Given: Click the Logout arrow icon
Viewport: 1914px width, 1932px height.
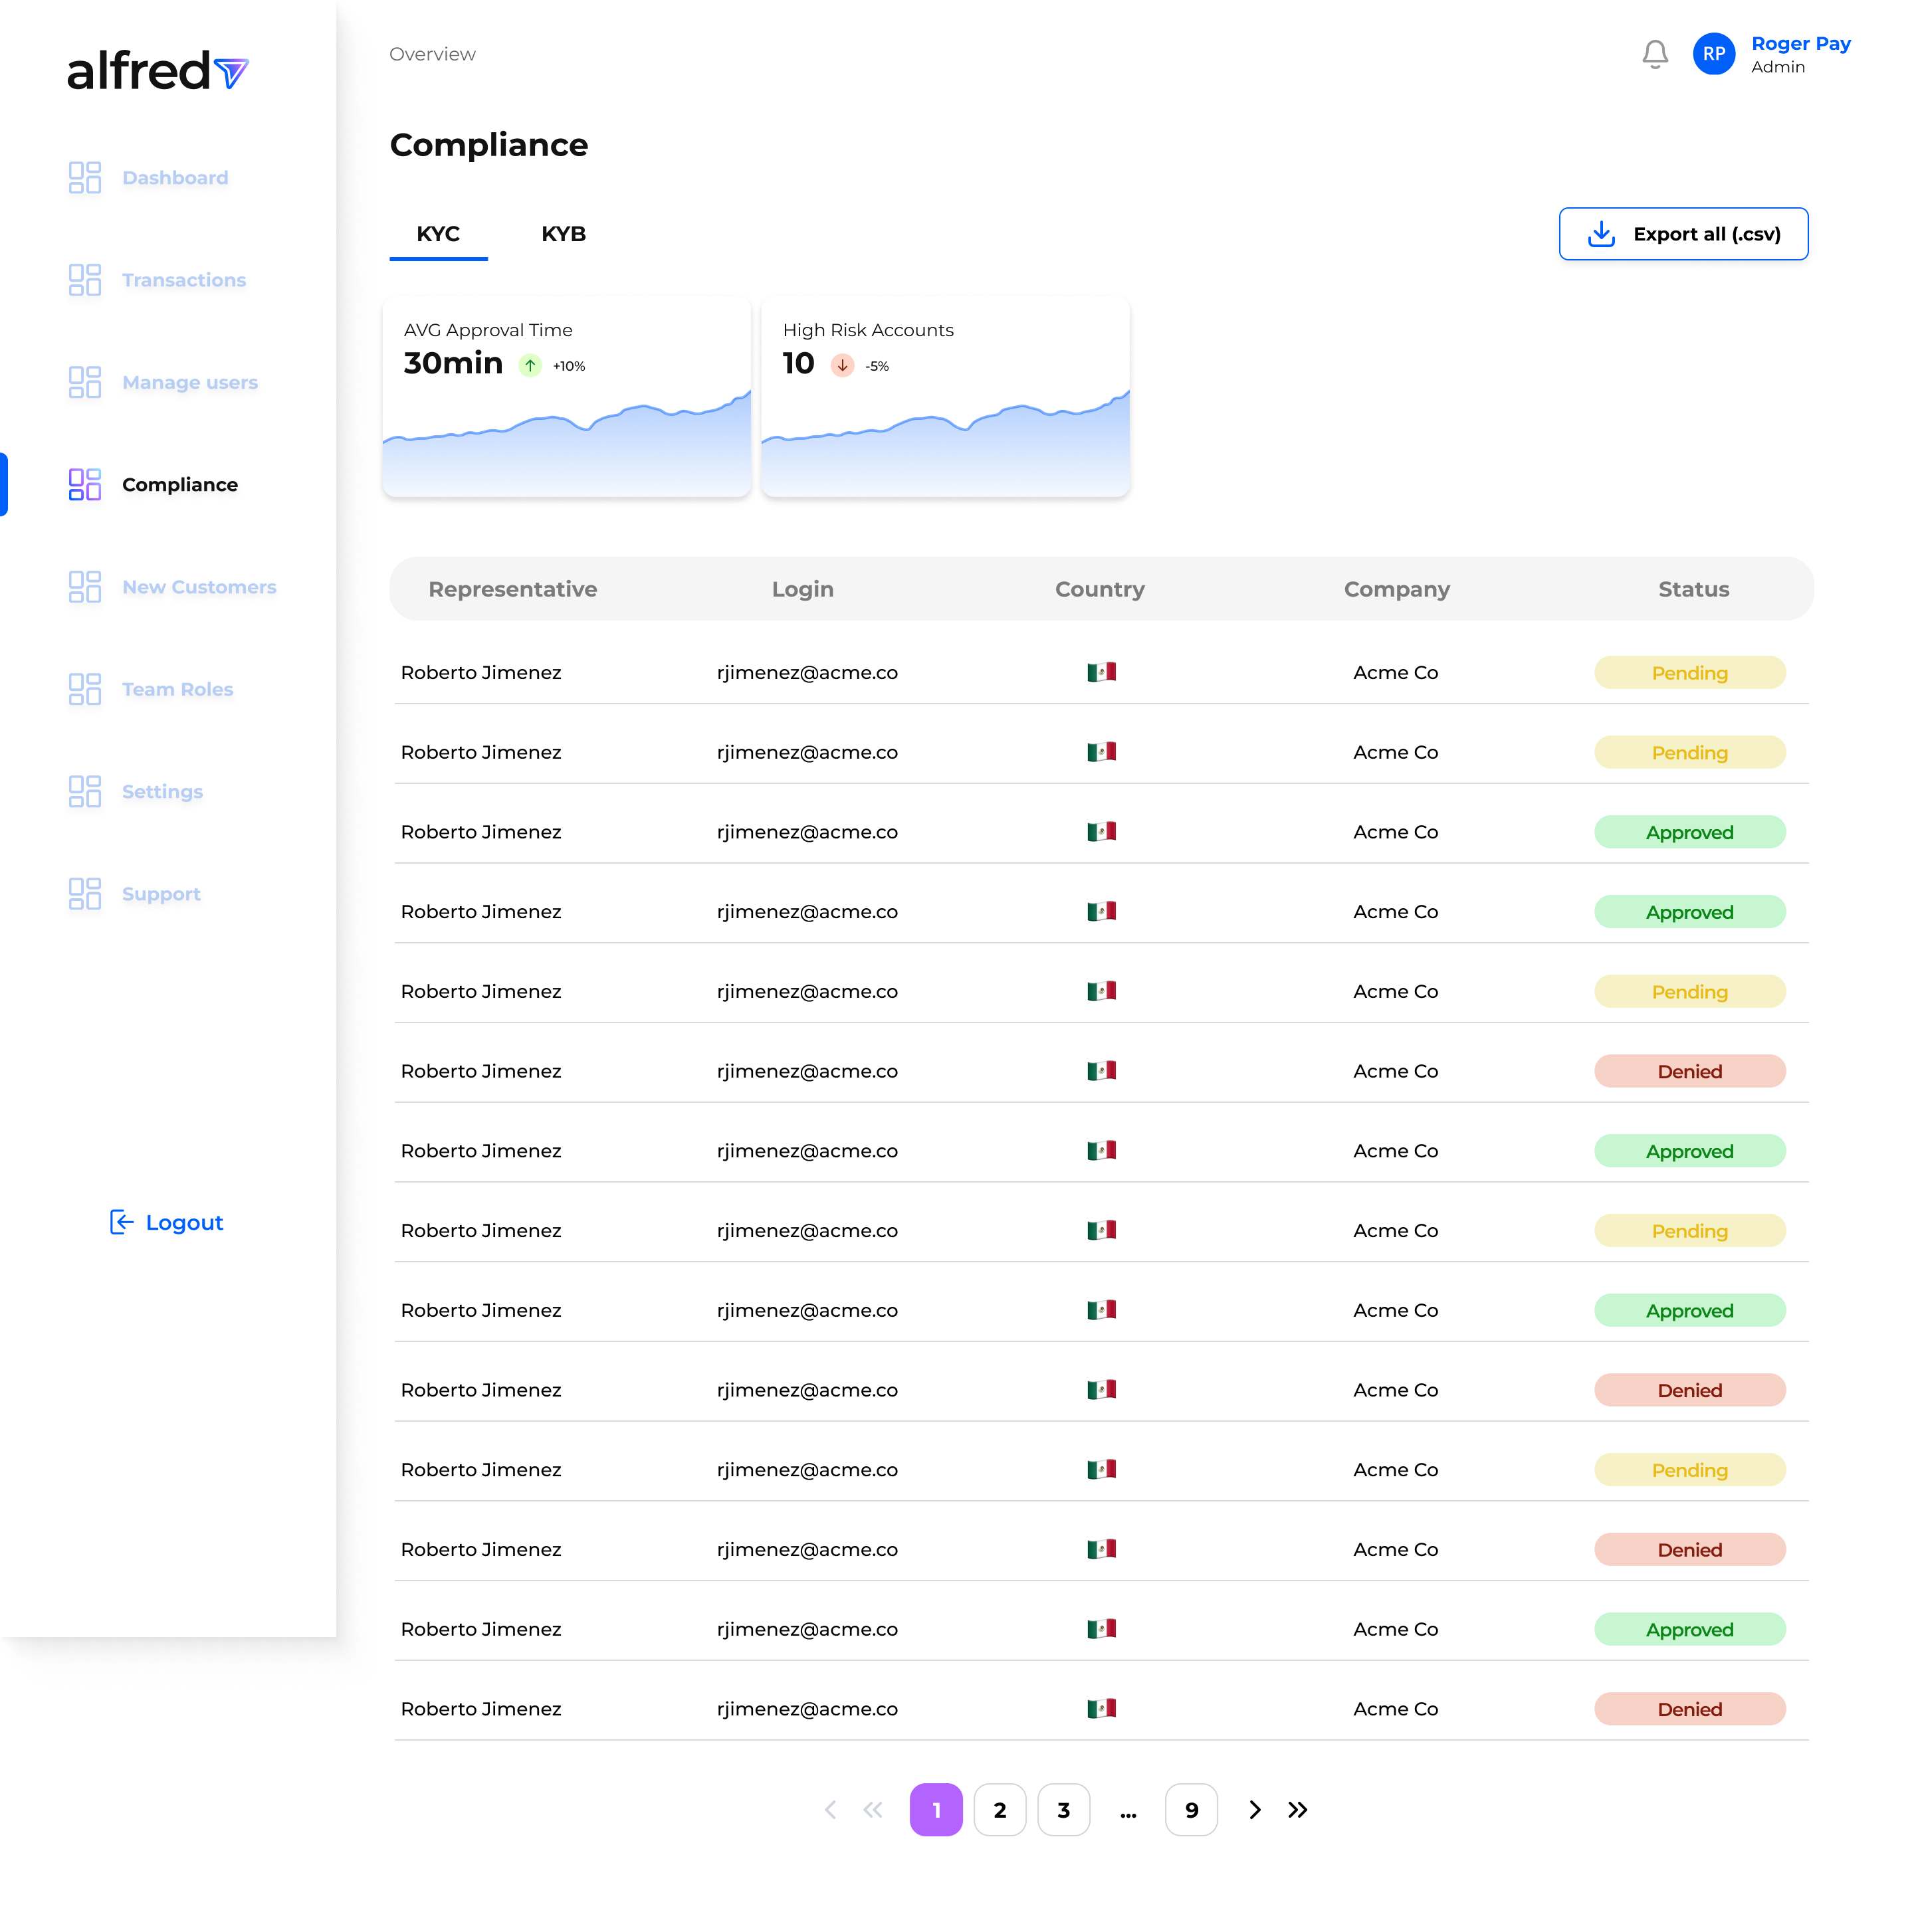Looking at the screenshot, I should [x=121, y=1222].
